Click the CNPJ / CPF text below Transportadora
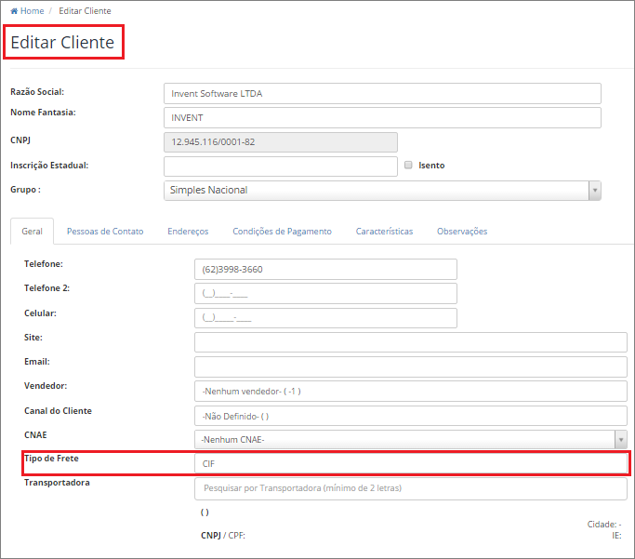This screenshot has height=559, width=635. coord(223,536)
